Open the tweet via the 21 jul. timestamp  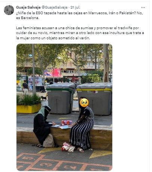tap(75, 7)
